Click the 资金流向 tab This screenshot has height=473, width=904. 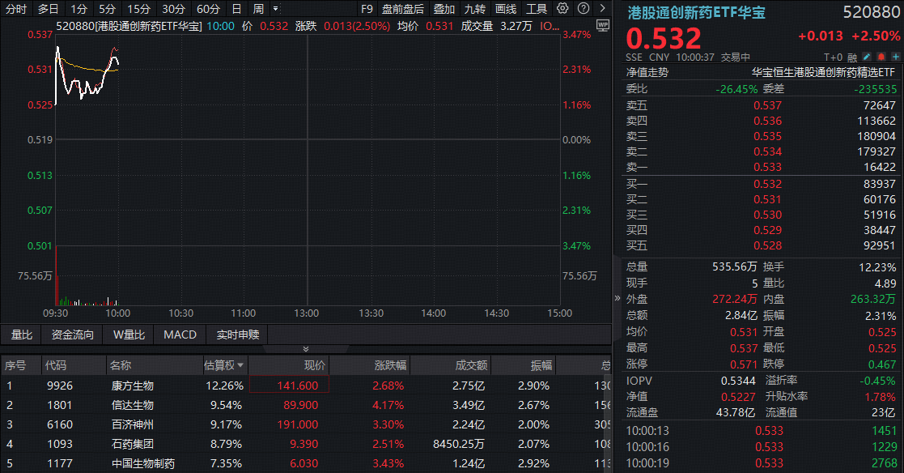(73, 335)
